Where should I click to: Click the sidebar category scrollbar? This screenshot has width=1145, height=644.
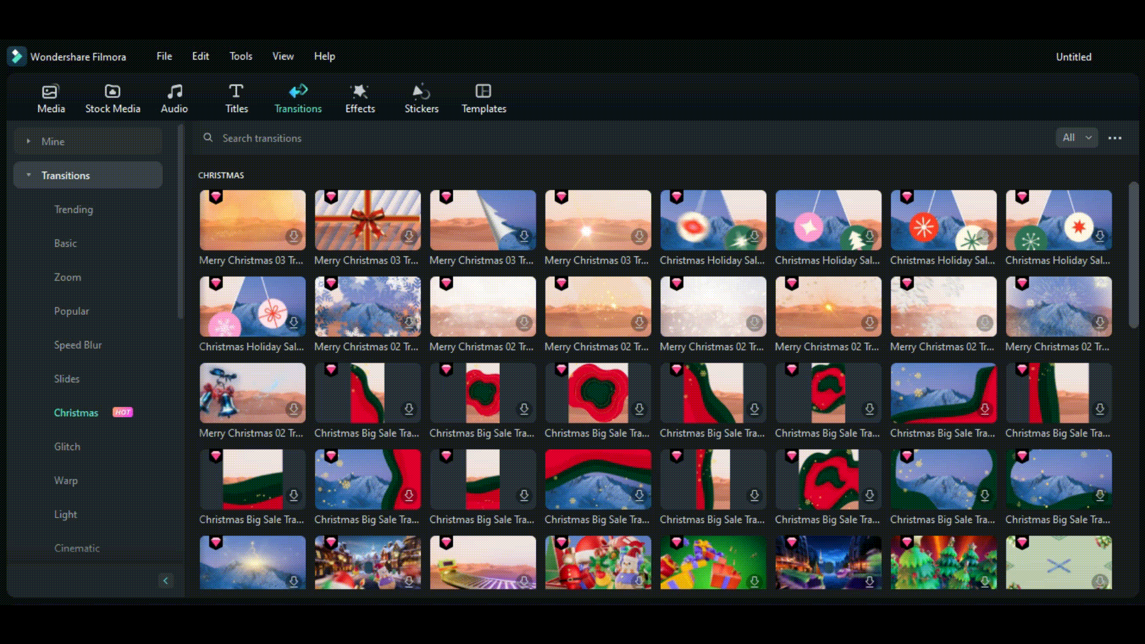coord(180,221)
